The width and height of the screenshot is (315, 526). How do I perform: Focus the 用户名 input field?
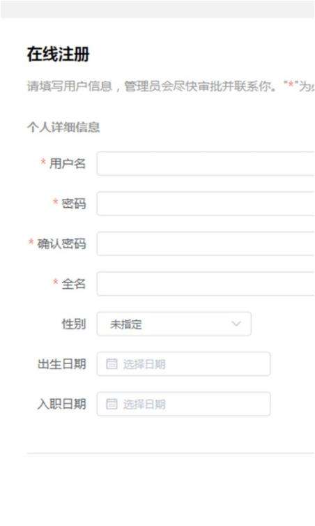[x=206, y=163]
